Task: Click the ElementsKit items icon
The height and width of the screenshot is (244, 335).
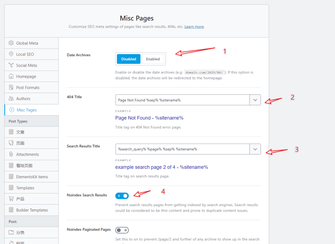Action: point(11,177)
